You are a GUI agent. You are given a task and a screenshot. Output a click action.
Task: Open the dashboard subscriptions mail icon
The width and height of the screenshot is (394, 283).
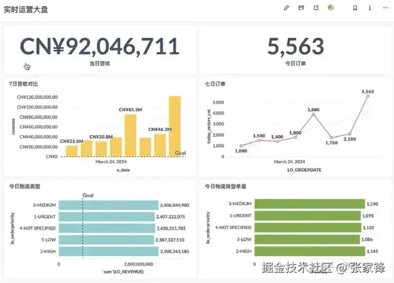(301, 8)
